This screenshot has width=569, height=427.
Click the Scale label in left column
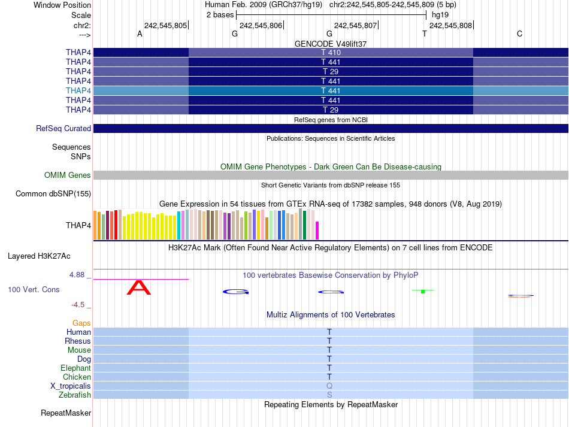[x=81, y=15]
